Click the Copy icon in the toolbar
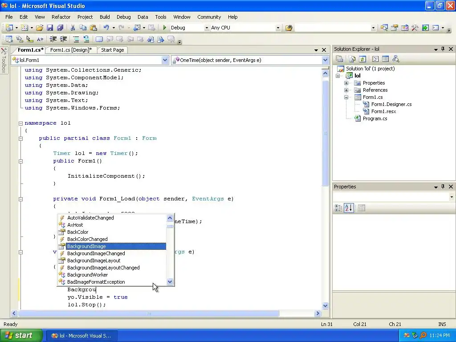The height and width of the screenshot is (342, 456). pos(83,28)
